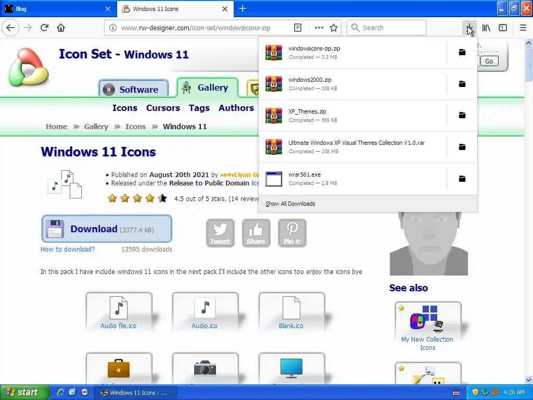
Task: Open containing folder for wrar561.exe
Action: click(x=462, y=179)
